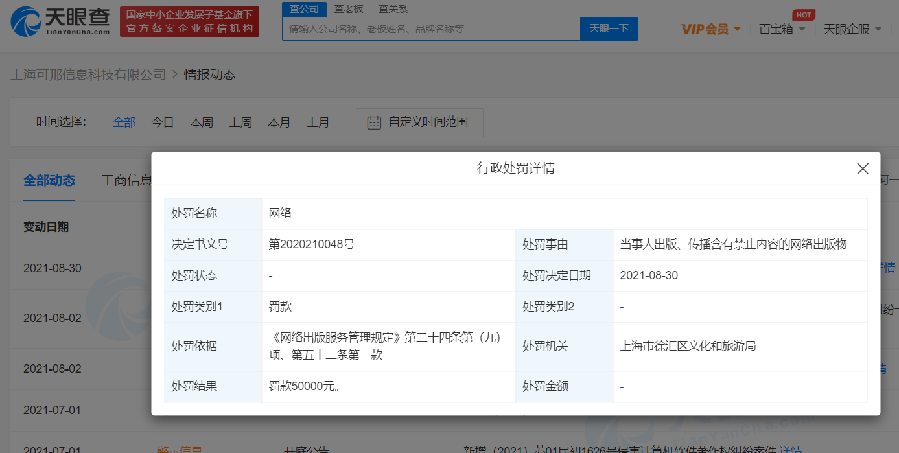Select the 上月 time filter
The width and height of the screenshot is (899, 453).
pos(318,122)
